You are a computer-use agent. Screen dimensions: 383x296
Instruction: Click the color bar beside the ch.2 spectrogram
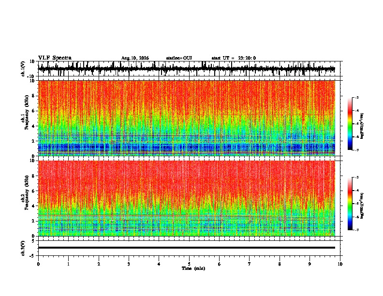pos(350,204)
